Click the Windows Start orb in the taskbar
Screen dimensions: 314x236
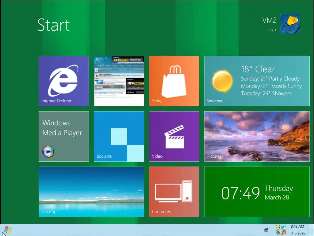7,230
